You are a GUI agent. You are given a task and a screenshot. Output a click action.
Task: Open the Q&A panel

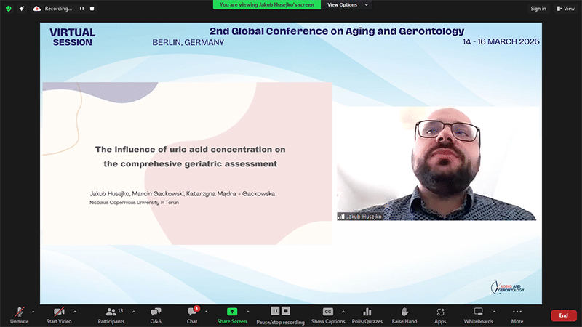pyautogui.click(x=156, y=312)
